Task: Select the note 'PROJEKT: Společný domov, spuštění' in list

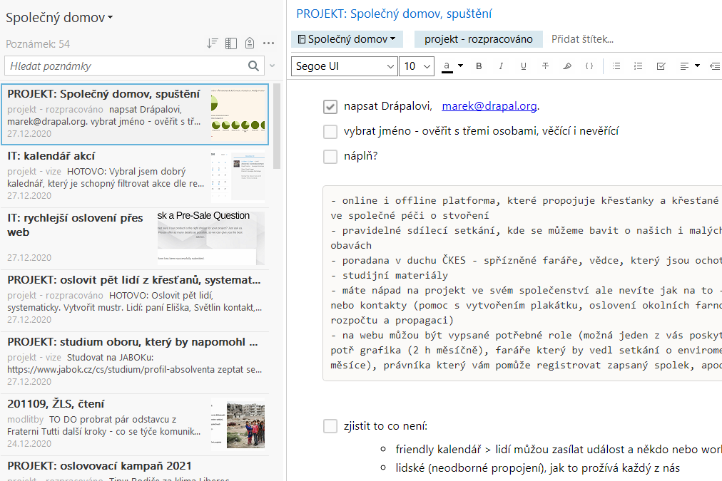Action: (134, 114)
